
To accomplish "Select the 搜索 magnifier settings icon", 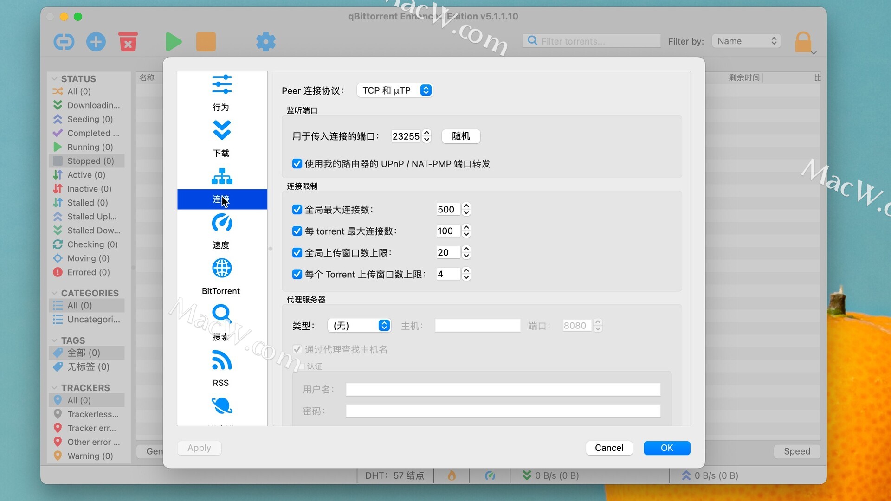I will point(222,314).
